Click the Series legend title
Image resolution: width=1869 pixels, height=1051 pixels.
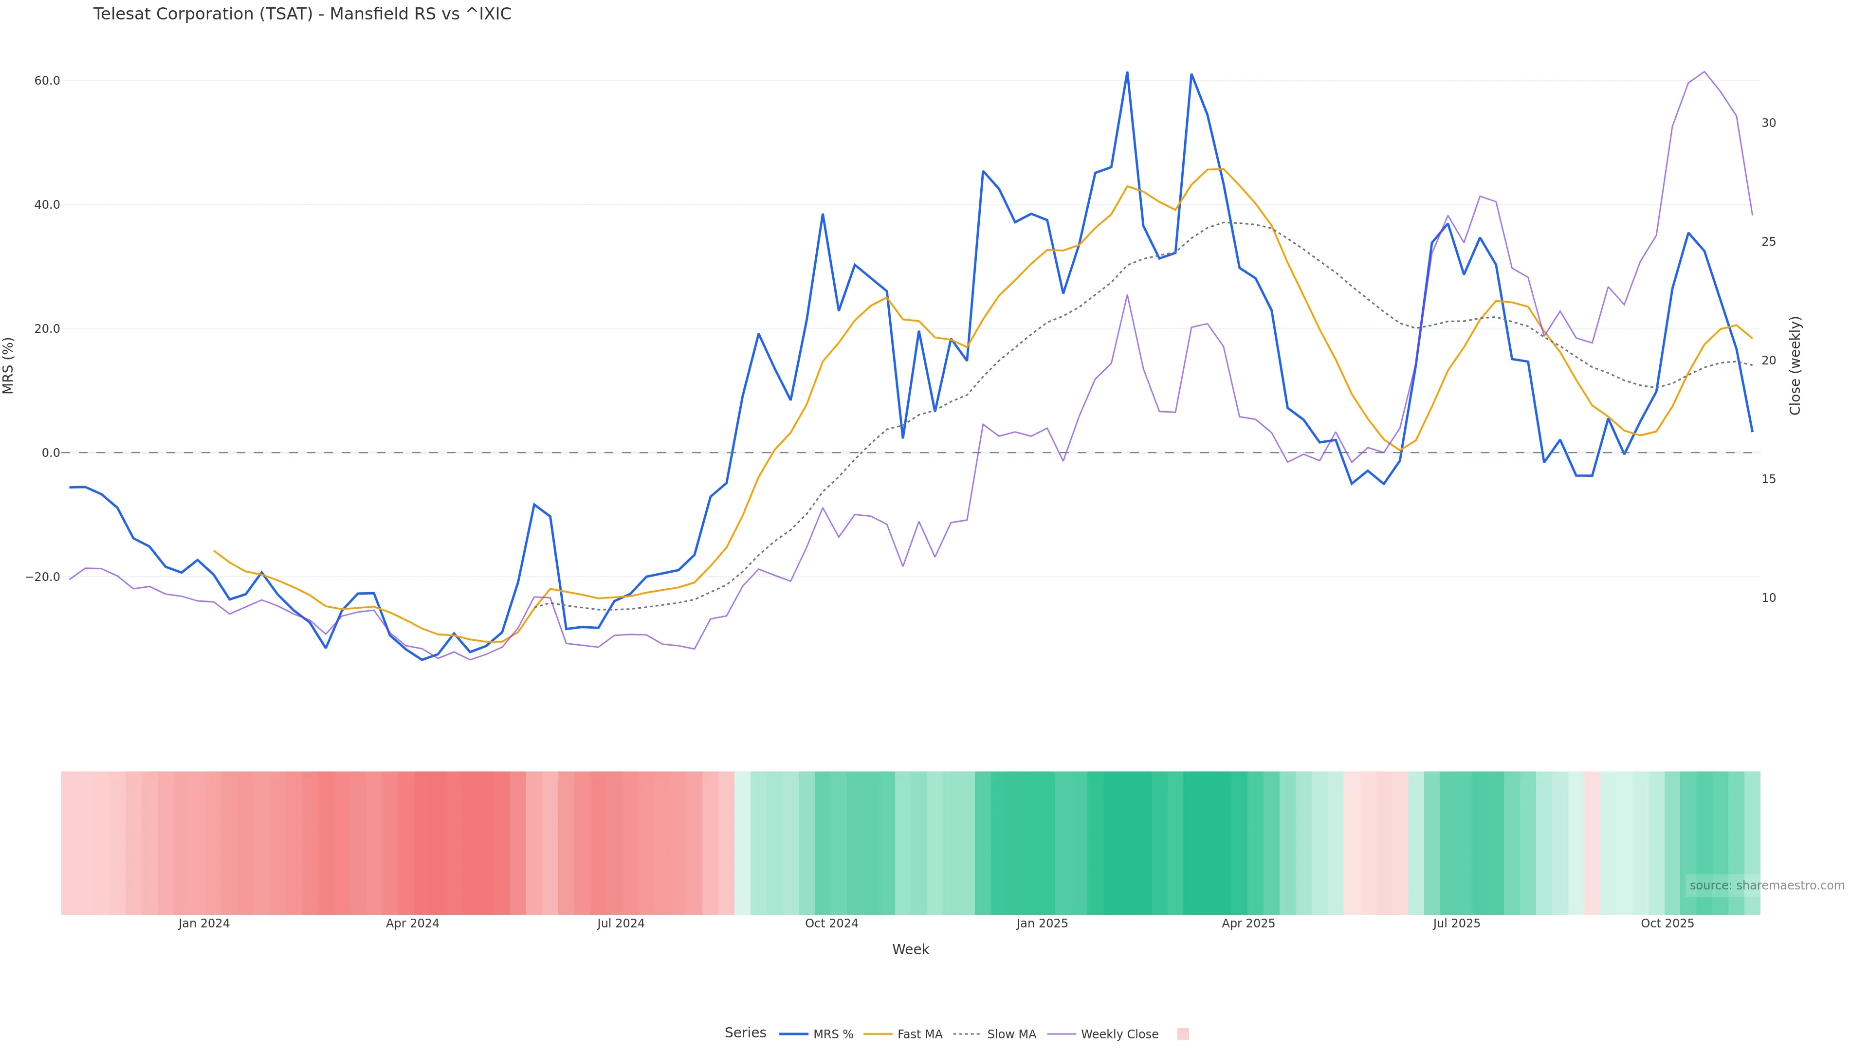745,1033
